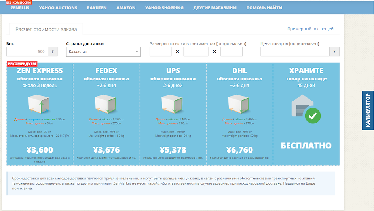Click the БЕЗ КОМИССИЙ badge
The height and width of the screenshot is (211, 374).
(x=19, y=2)
